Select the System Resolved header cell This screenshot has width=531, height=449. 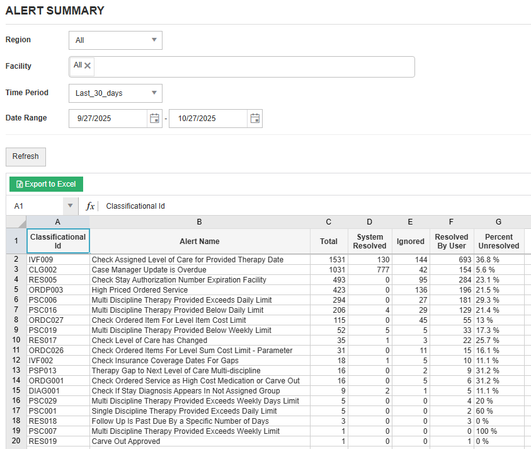pyautogui.click(x=370, y=241)
